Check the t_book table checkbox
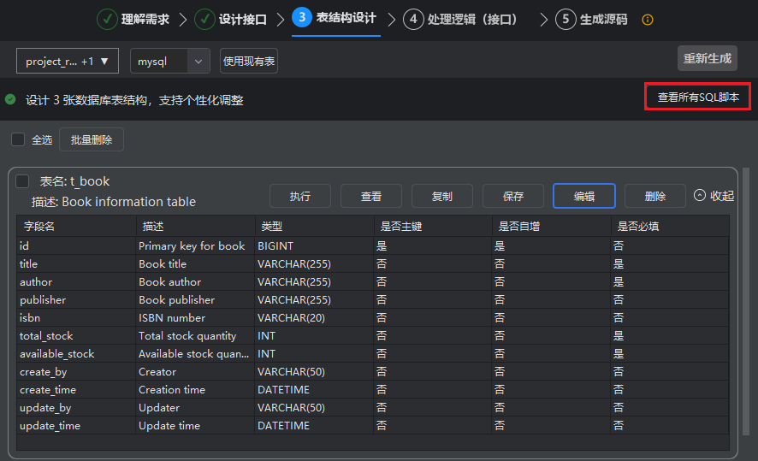 [23, 181]
